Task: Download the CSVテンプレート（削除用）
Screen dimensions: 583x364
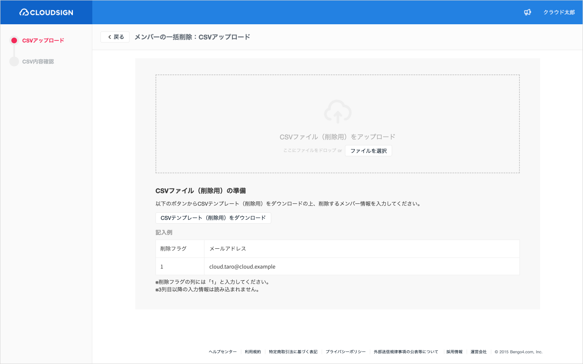Action: (213, 218)
